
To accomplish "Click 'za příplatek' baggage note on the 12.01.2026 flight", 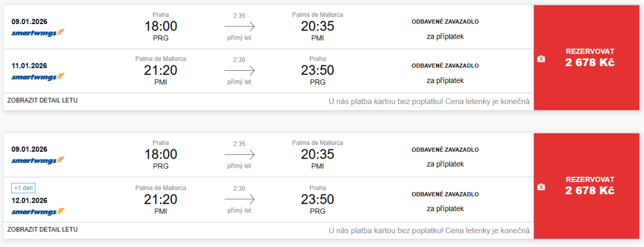I will click(x=445, y=208).
